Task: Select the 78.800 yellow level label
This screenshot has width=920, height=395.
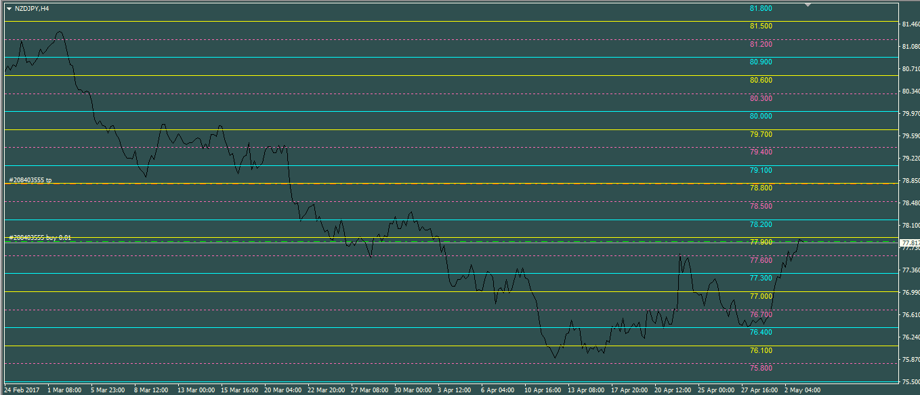Action: point(761,188)
